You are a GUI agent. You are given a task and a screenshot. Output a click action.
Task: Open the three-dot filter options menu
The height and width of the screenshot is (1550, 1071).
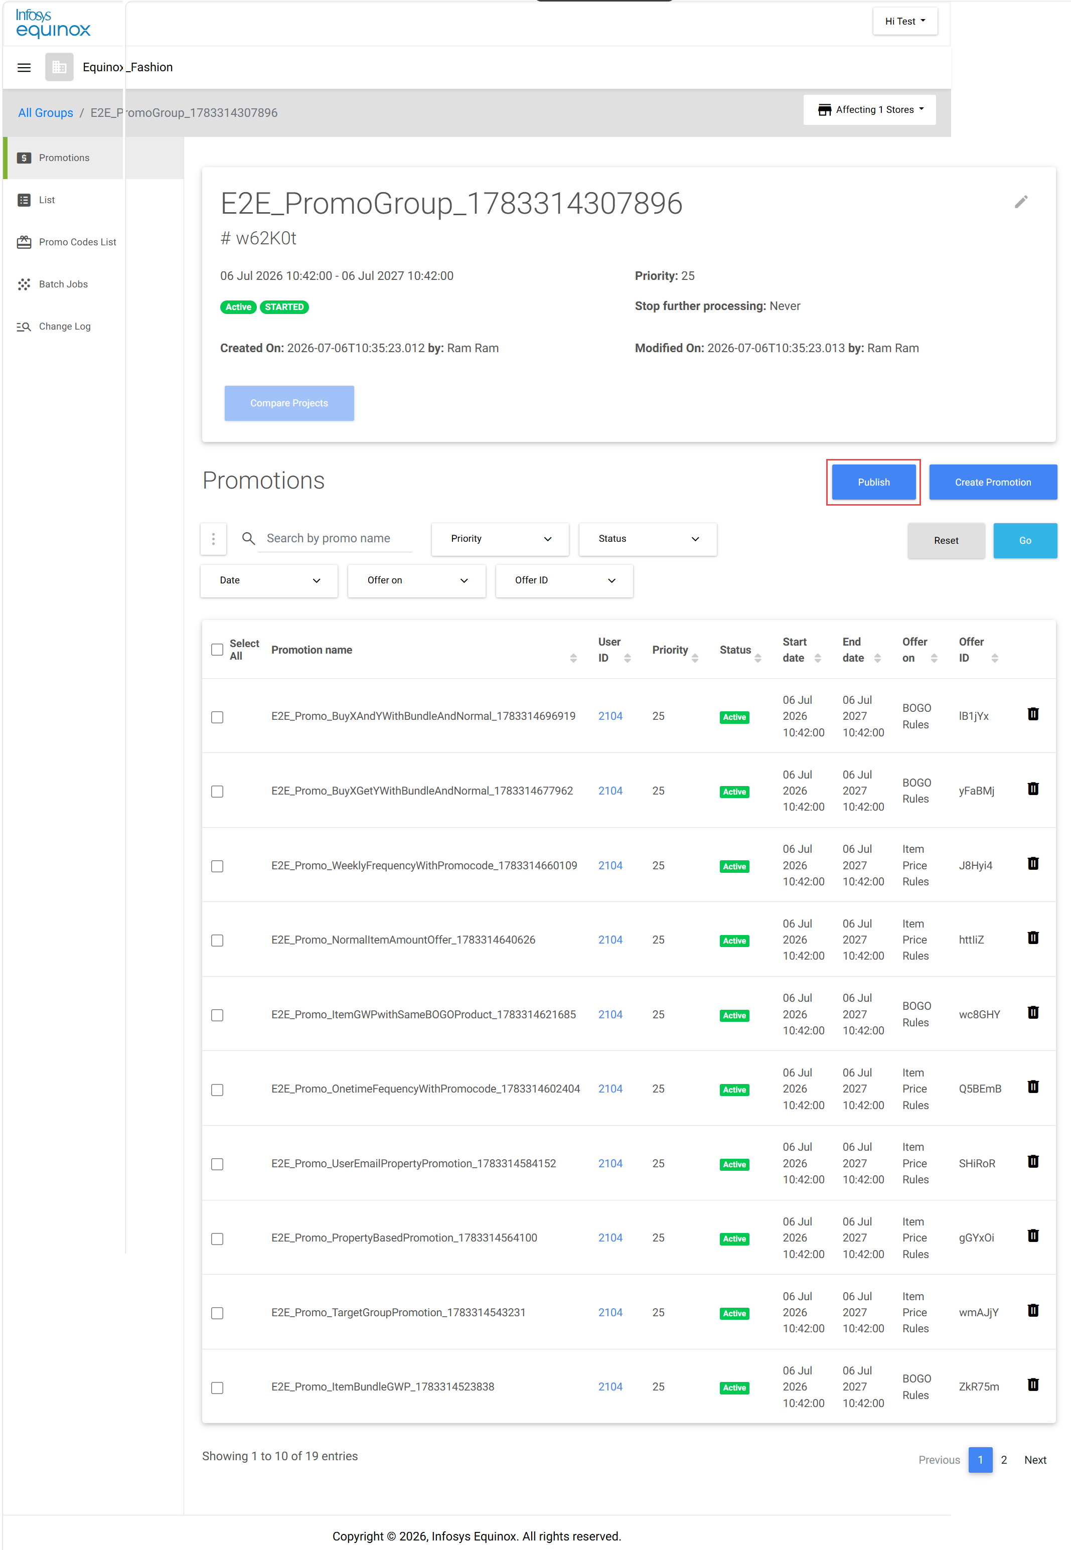213,539
